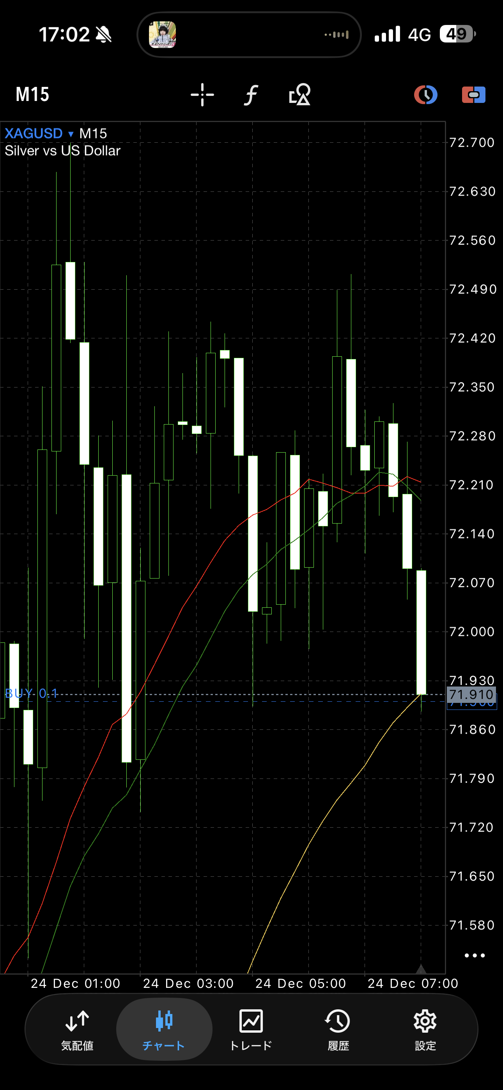Screen dimensions: 503x1090
Task: Tap the 71.910 current price label
Action: [471, 694]
